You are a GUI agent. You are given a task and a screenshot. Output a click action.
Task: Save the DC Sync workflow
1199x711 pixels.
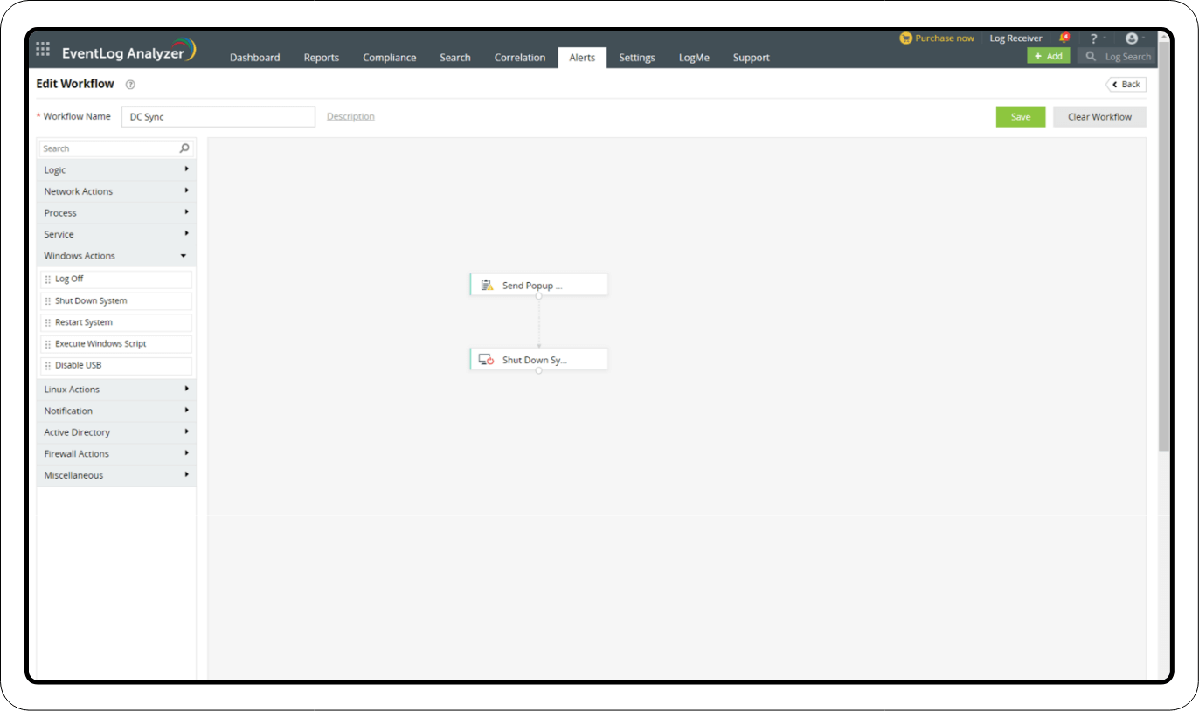(1020, 116)
